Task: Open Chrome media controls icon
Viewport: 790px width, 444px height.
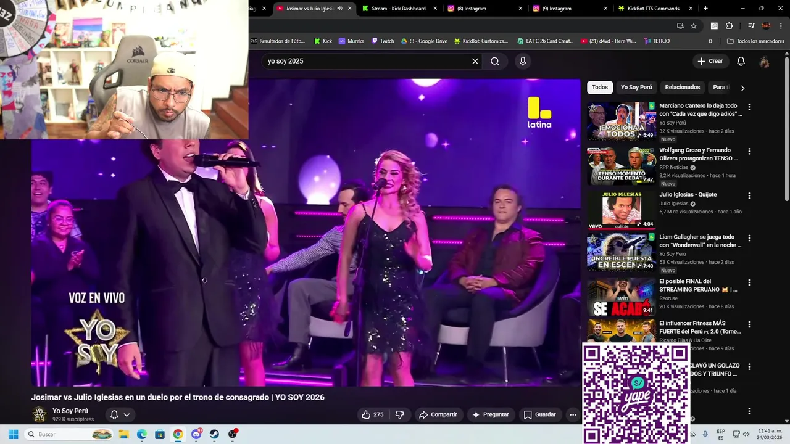Action: (751, 26)
